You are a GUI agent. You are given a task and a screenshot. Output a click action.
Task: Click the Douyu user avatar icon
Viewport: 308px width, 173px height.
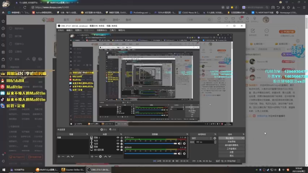pos(266,20)
